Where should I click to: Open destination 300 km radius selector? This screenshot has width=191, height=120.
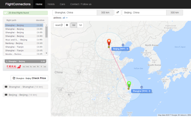174,13
